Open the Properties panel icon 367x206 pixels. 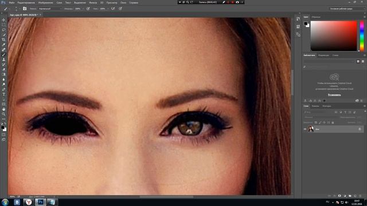click(x=298, y=27)
